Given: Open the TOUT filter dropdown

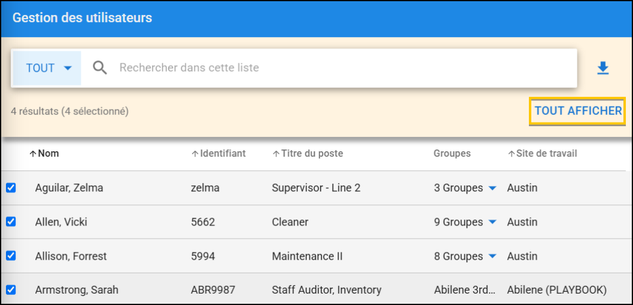Looking at the screenshot, I should [x=48, y=68].
